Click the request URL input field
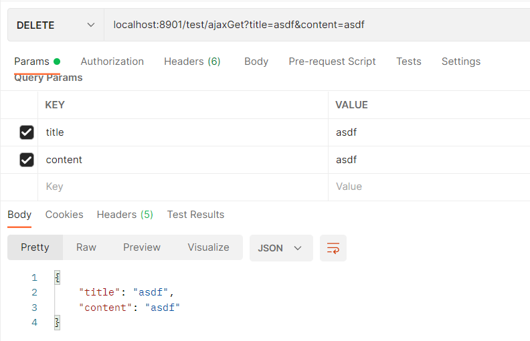This screenshot has width=530, height=341. click(317, 25)
